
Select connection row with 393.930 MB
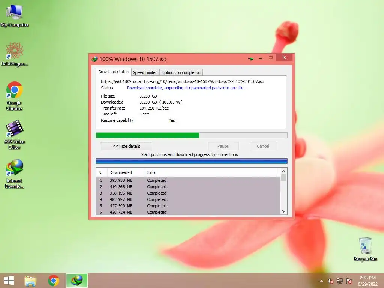click(x=188, y=180)
